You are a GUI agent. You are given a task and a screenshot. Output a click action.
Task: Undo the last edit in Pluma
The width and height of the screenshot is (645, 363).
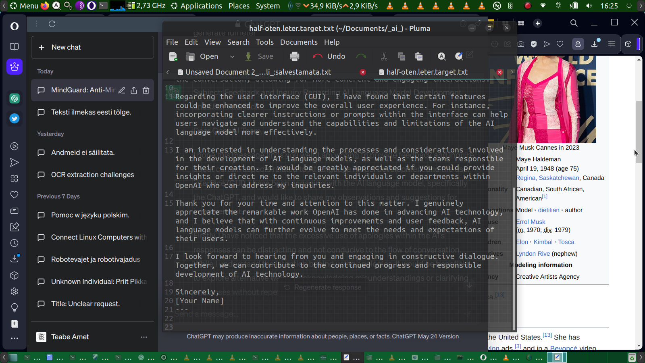coord(329,56)
